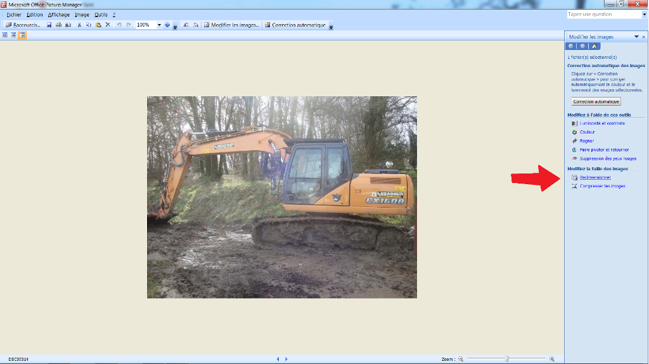This screenshot has width=649, height=364.
Task: Open the Outils menu
Action: tap(101, 15)
